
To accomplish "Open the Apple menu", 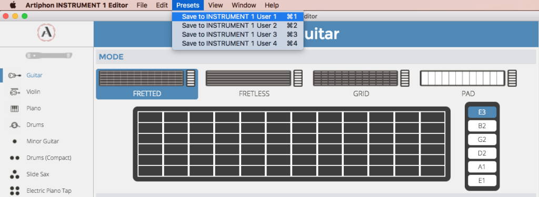I will pyautogui.click(x=13, y=5).
